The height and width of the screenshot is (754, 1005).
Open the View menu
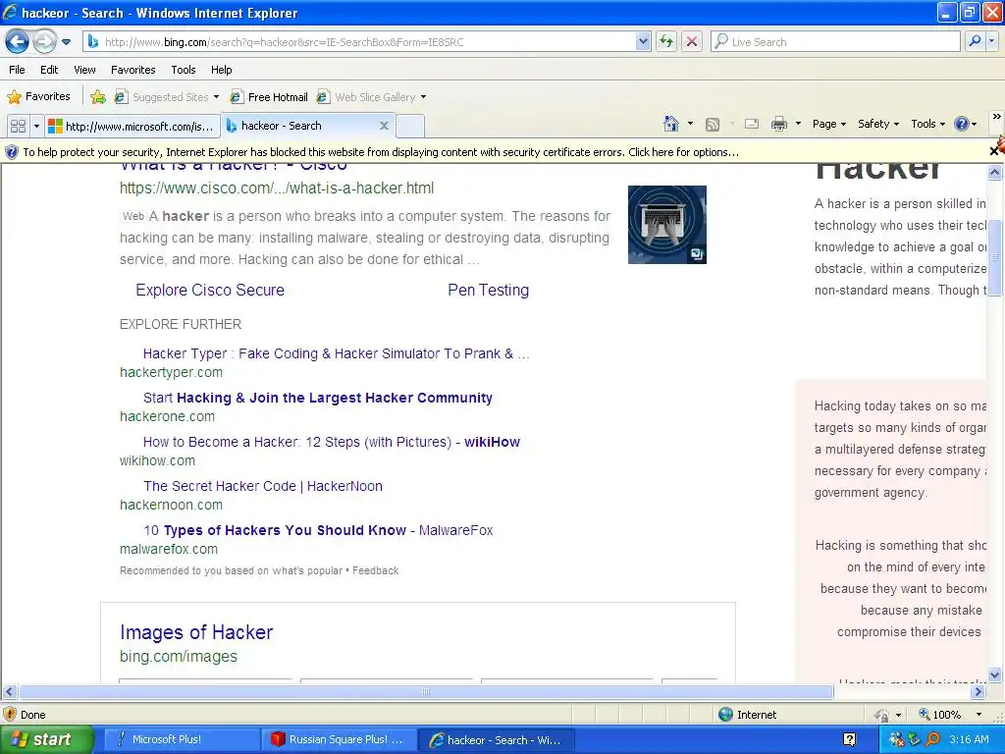pyautogui.click(x=84, y=70)
